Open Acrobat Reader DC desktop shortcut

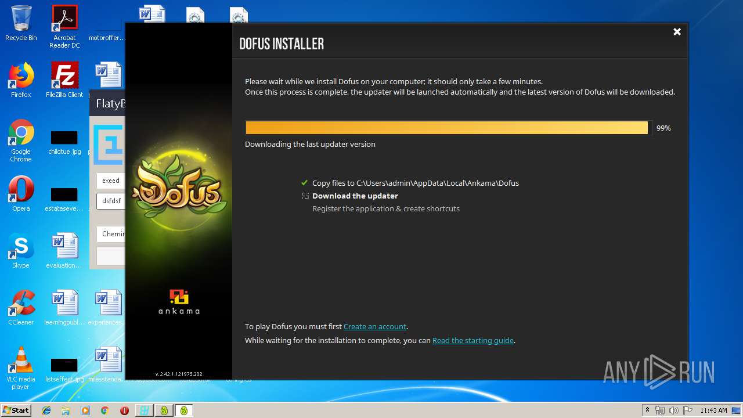64,27
